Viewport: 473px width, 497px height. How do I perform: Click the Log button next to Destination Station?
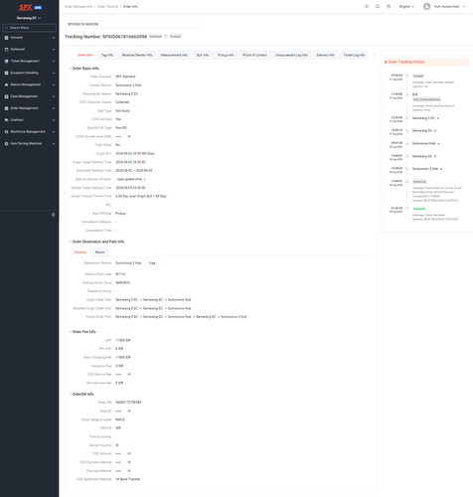pos(152,263)
